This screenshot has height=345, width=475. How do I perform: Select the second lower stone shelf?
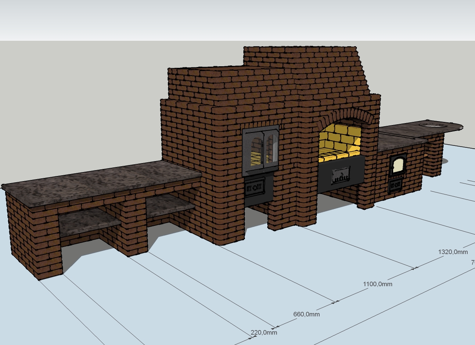170,205
